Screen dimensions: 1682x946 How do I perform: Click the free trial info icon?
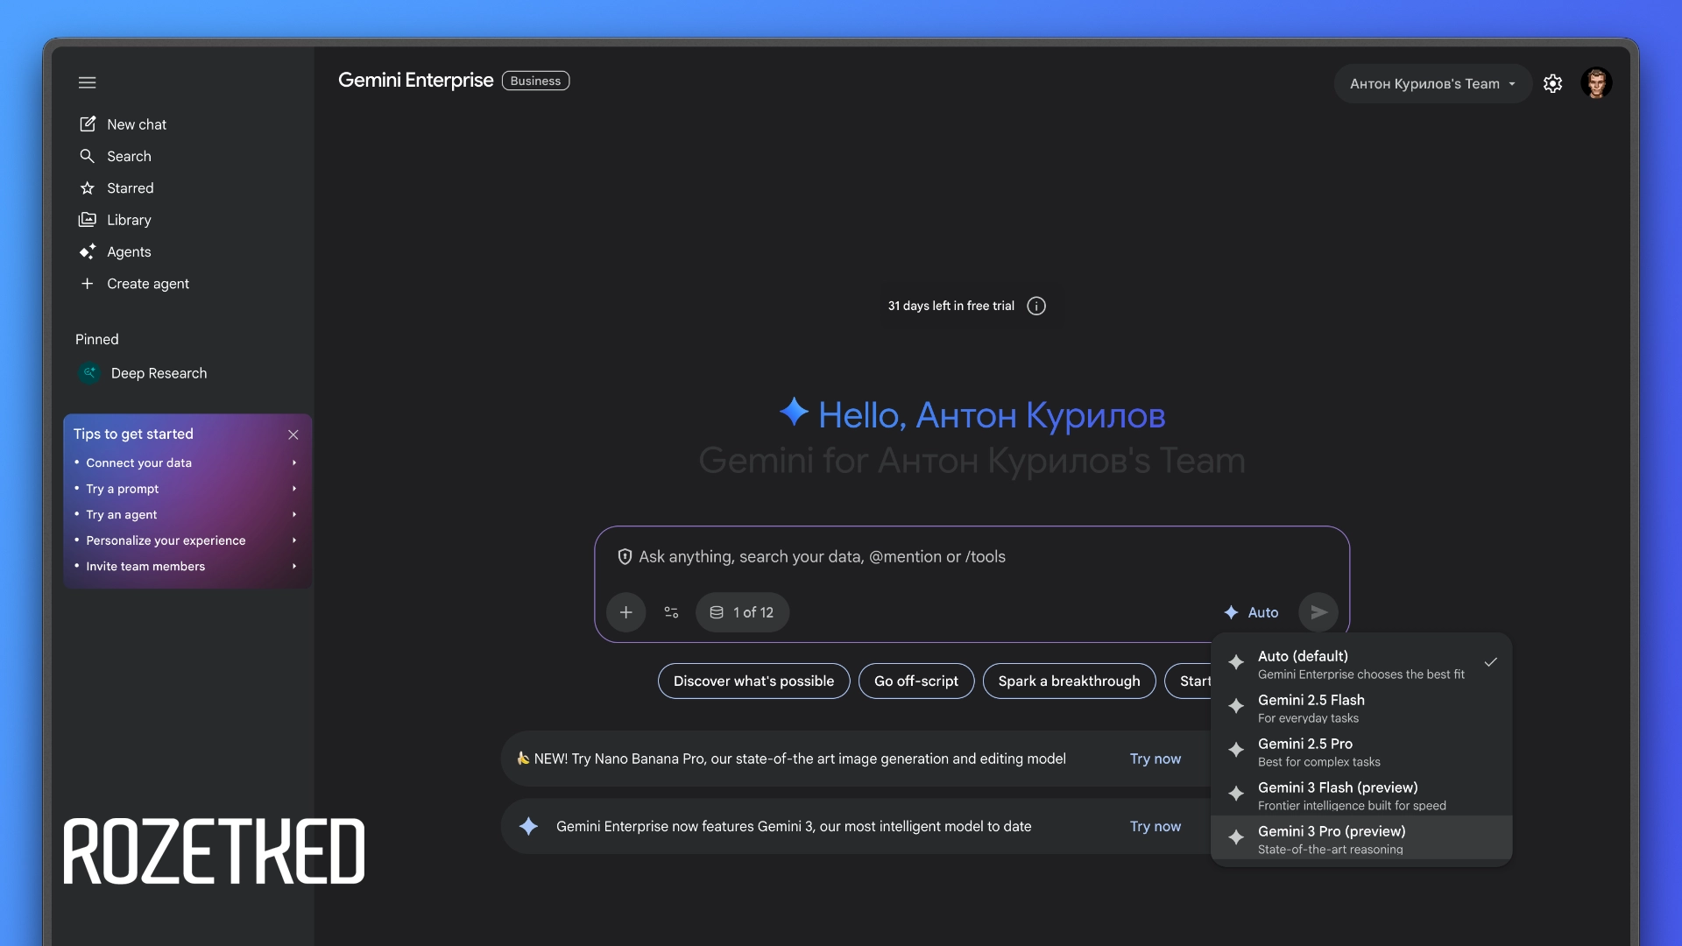coord(1036,306)
